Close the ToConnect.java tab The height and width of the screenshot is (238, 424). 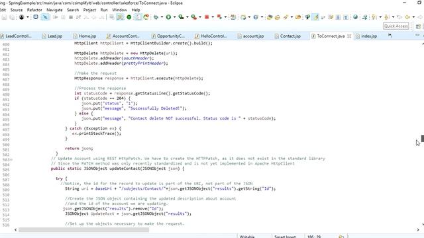tap(349, 36)
